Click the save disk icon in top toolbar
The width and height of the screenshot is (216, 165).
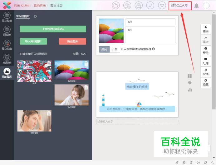139,6
